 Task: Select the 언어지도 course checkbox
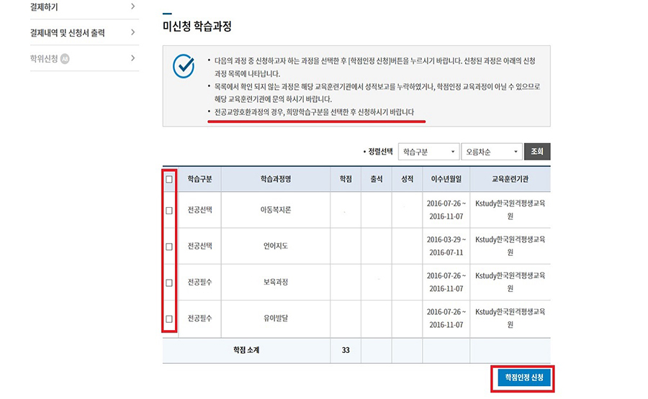169,247
